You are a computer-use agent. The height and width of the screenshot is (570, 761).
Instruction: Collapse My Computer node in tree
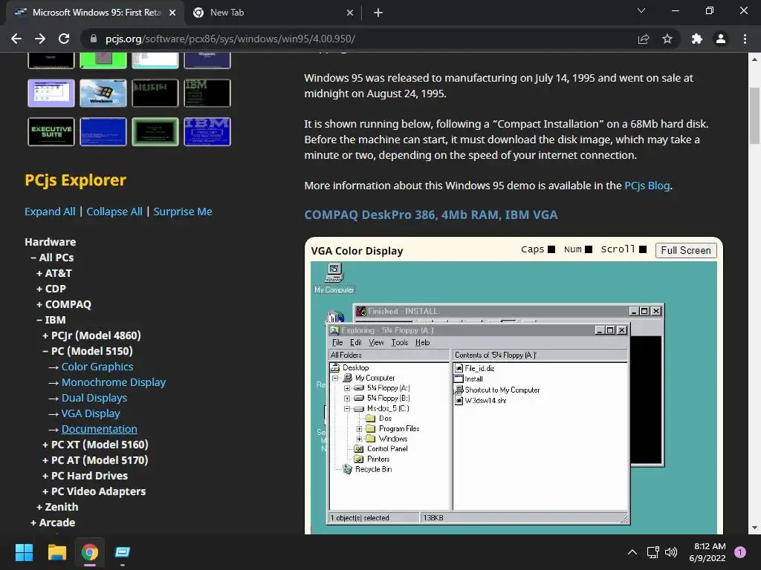(335, 378)
